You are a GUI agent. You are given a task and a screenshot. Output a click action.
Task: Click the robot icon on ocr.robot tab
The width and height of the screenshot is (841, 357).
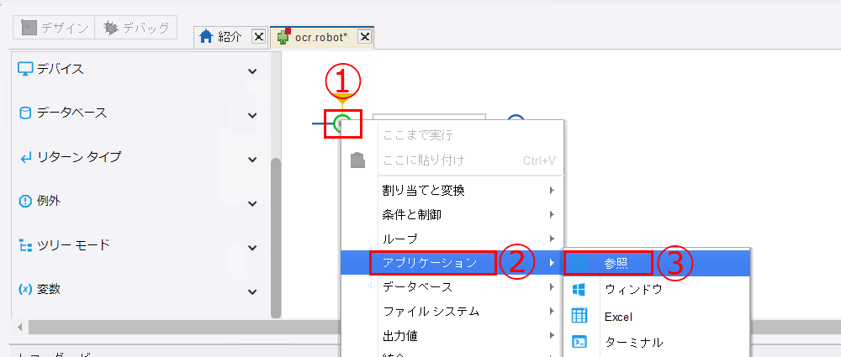283,36
